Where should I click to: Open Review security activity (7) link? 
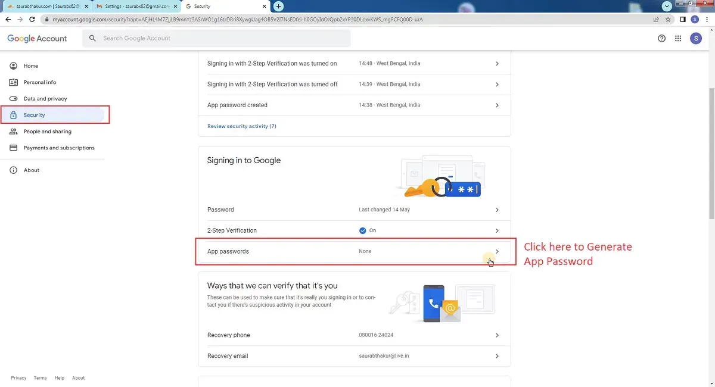[x=241, y=126]
